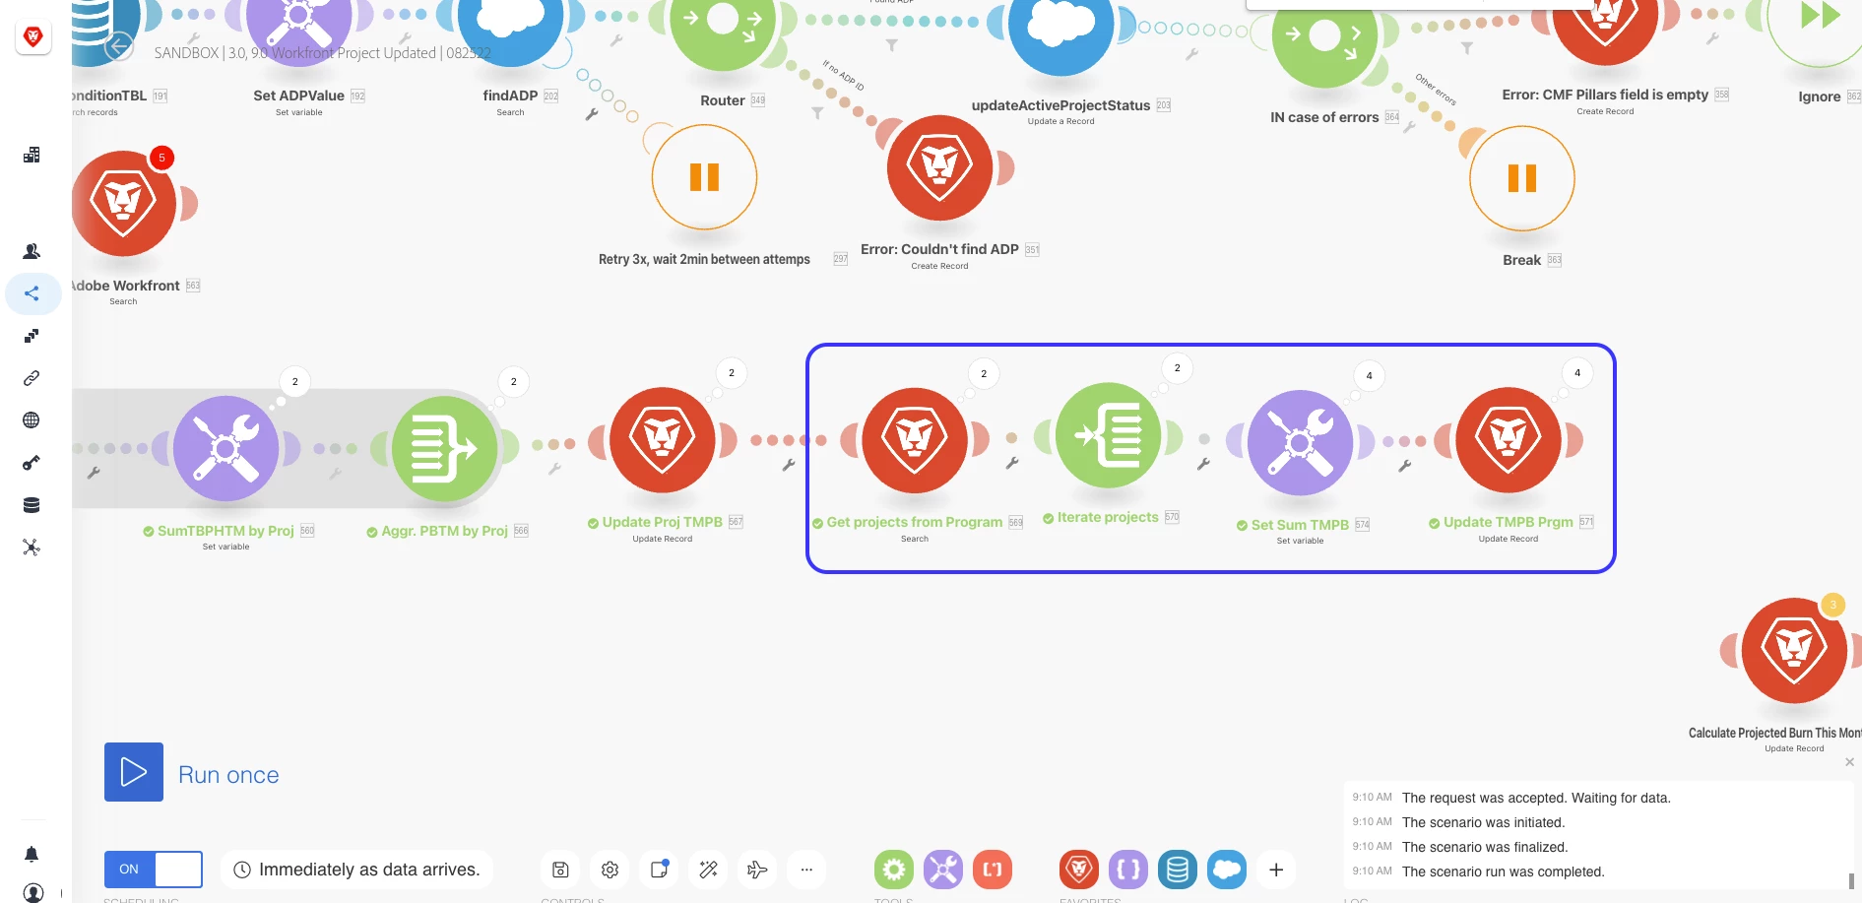Click the log scrollbar
The height and width of the screenshot is (903, 1862).
click(x=1851, y=880)
